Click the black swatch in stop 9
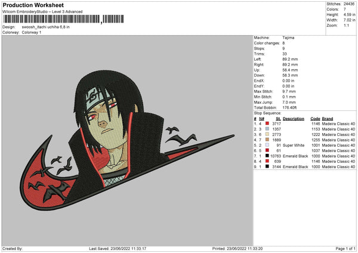 click(x=267, y=166)
